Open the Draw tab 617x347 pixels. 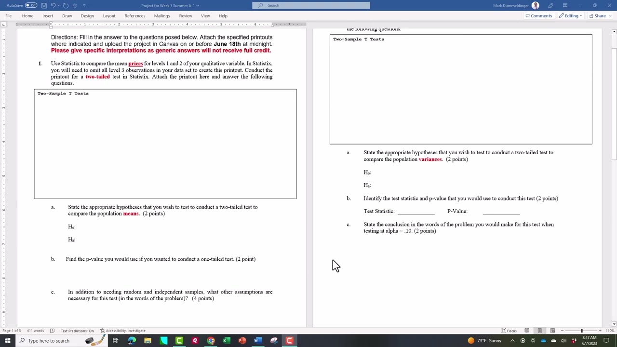tap(67, 16)
